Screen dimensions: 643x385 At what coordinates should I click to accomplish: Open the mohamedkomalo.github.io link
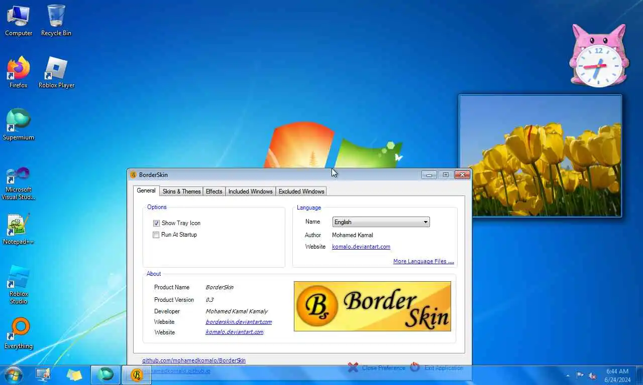[x=176, y=371]
